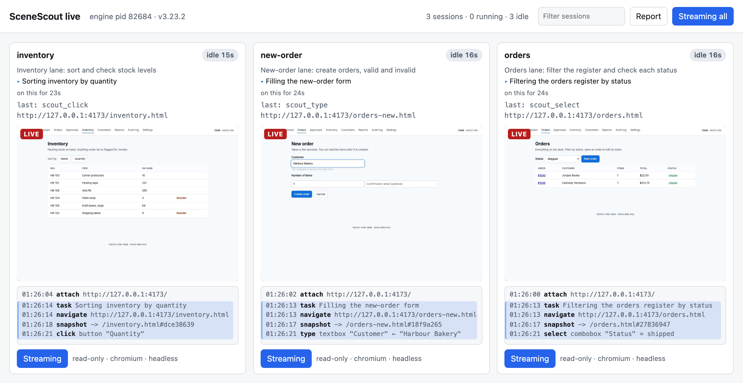Click the orders.html URL under scout_select
This screenshot has width=743, height=383.
pos(574,115)
